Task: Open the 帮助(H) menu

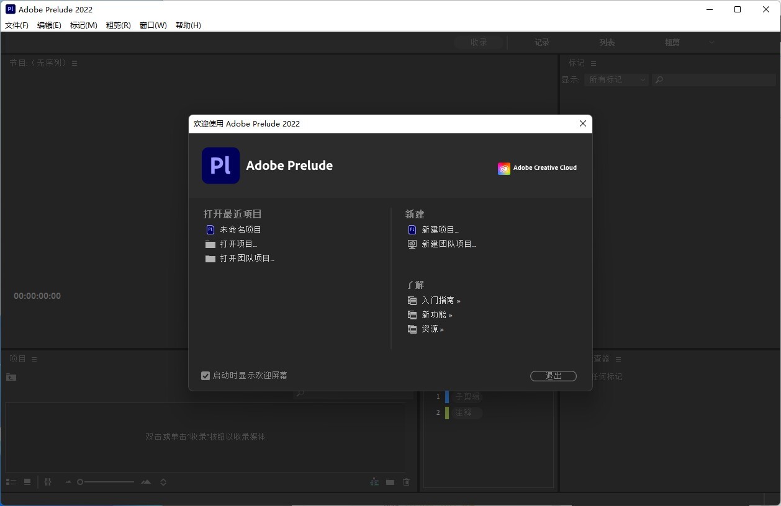Action: 188,25
